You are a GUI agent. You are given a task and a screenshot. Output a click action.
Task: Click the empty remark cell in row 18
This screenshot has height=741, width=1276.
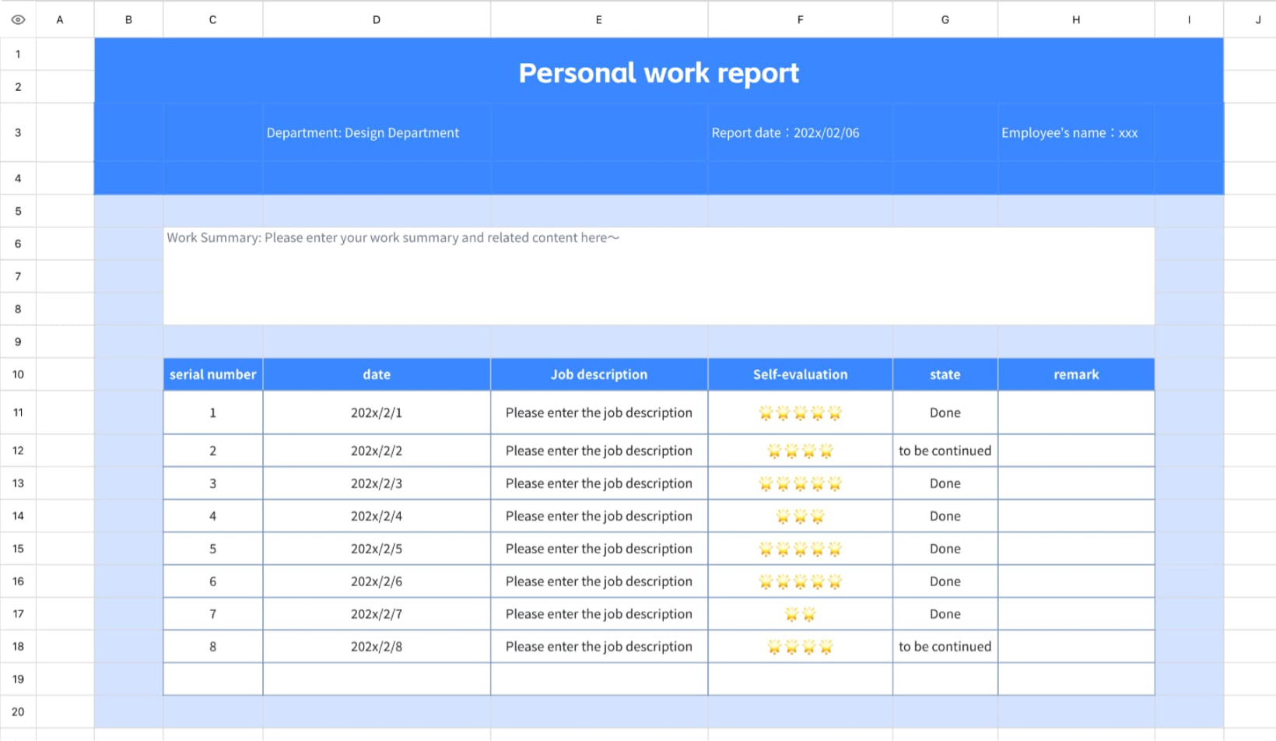click(1076, 647)
